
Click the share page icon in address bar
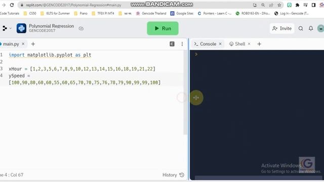point(271,5)
